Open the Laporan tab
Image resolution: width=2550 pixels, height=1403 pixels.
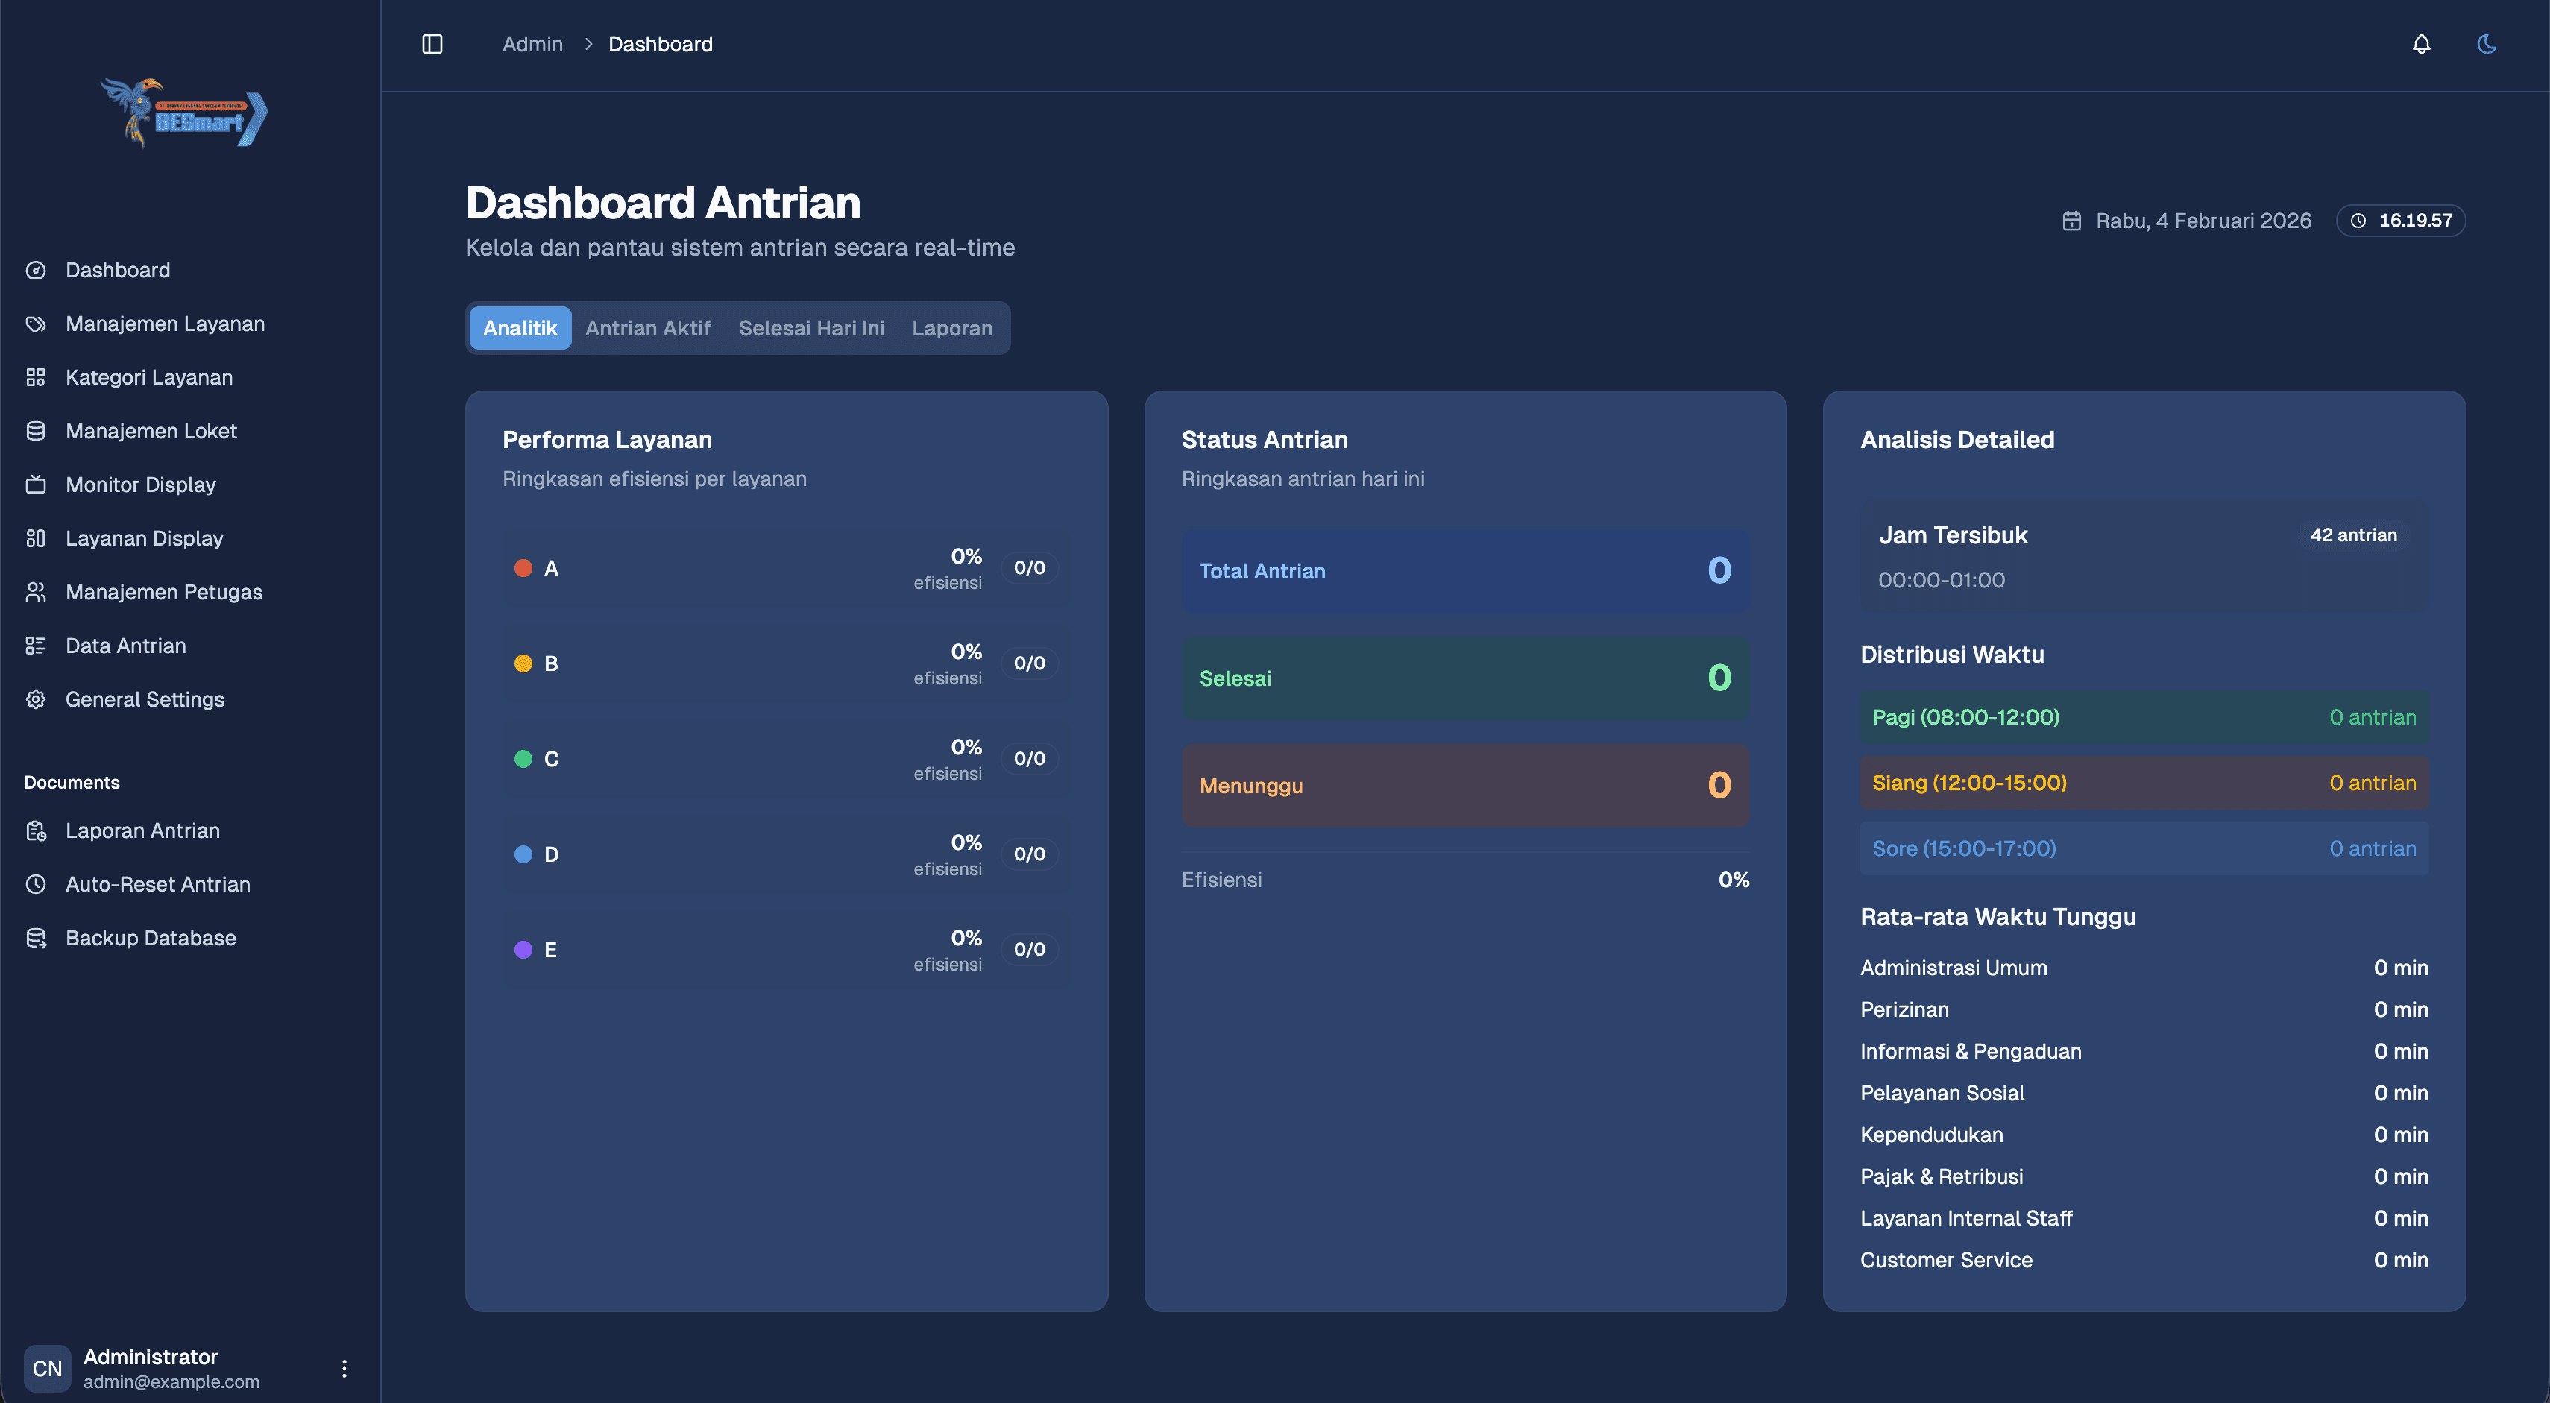click(952, 327)
